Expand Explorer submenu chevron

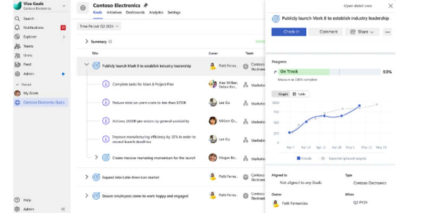[x=64, y=37]
